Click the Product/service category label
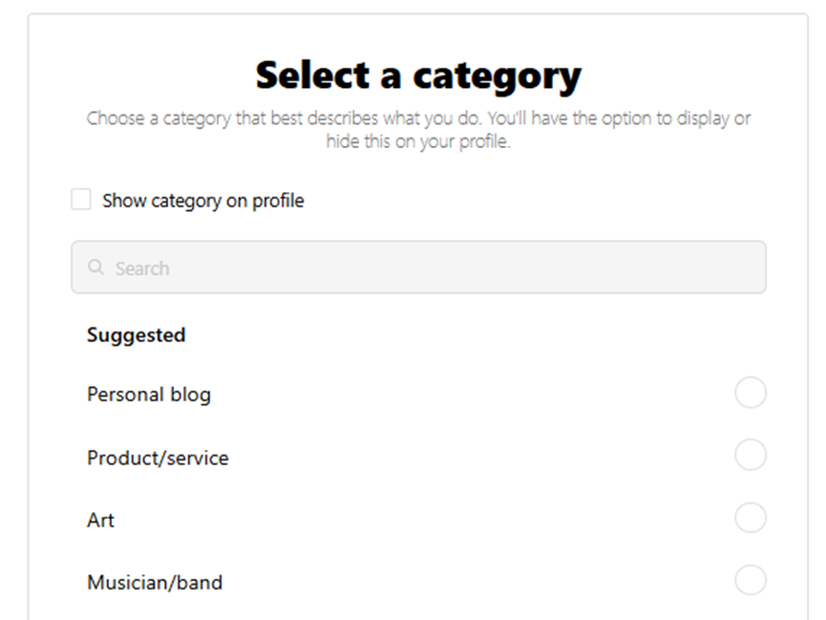This screenshot has width=826, height=620. coord(158,457)
